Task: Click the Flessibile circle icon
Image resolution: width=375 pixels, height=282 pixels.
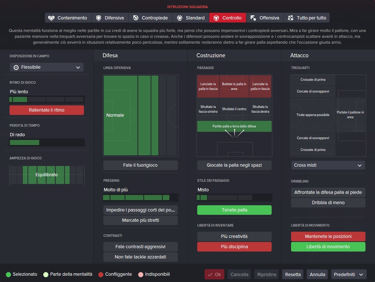Action: (16, 68)
